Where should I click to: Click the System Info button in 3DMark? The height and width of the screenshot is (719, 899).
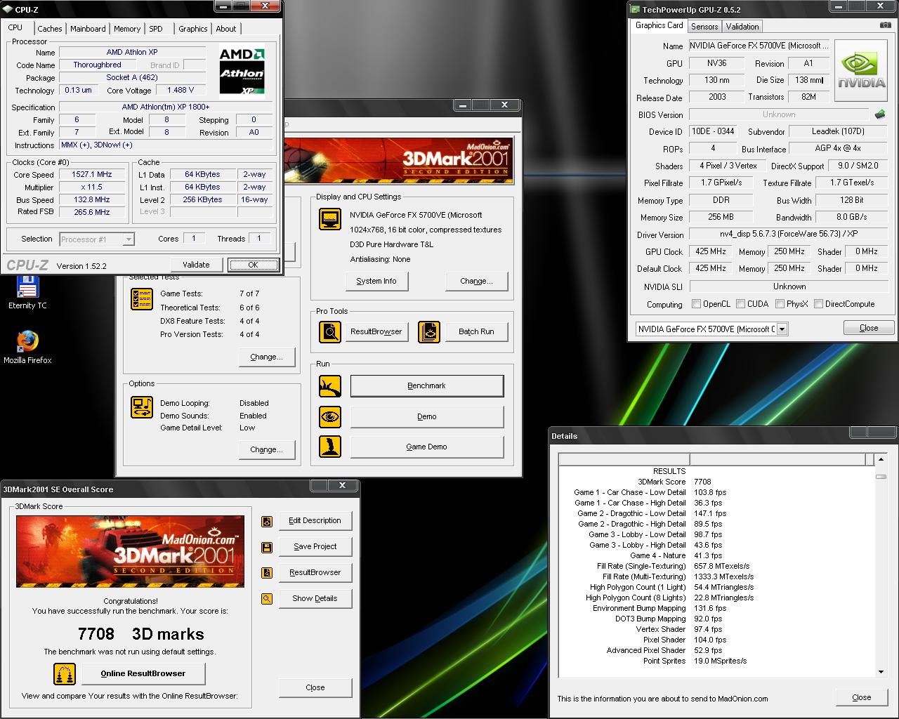point(376,281)
